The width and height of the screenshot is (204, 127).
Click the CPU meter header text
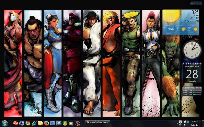(192, 88)
